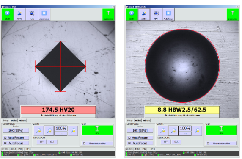Click INDENTER icon in Brinell window
Screen dimensions: 242x159
click(x=232, y=15)
